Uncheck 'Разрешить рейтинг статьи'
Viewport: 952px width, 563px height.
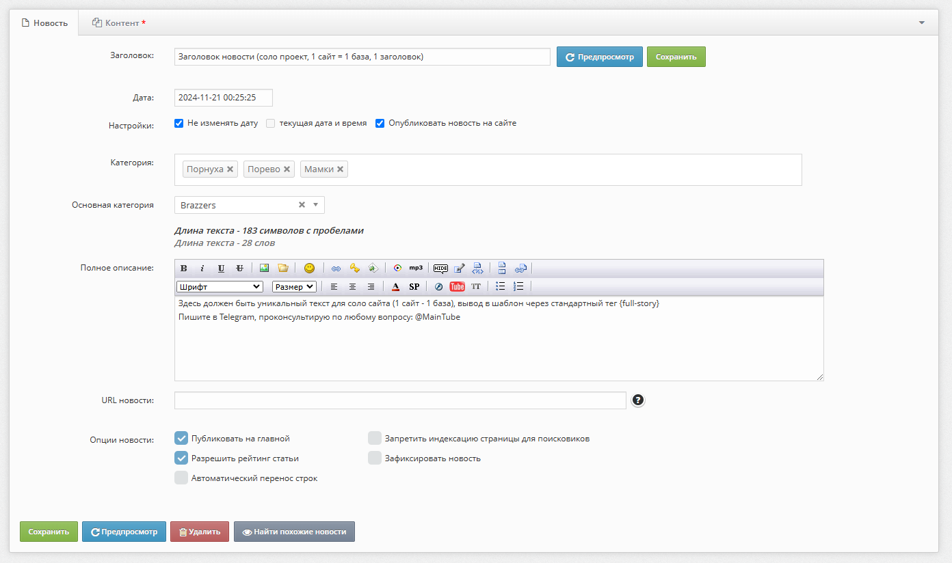pos(181,458)
